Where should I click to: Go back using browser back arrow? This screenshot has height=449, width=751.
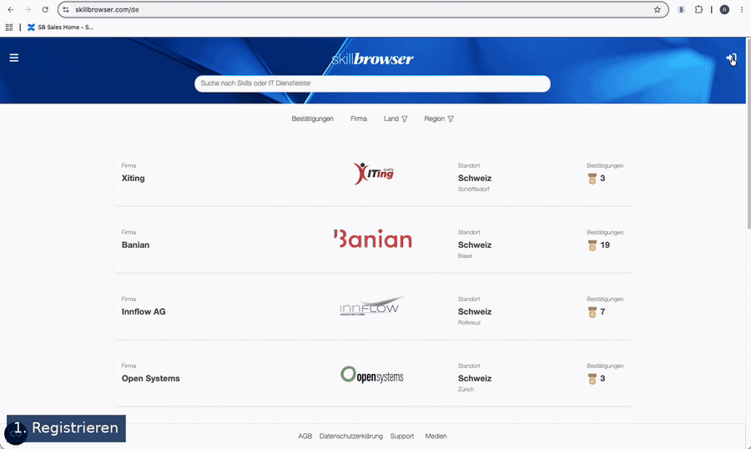coord(11,9)
